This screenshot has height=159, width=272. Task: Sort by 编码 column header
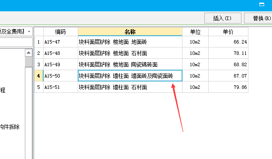(x=61, y=32)
